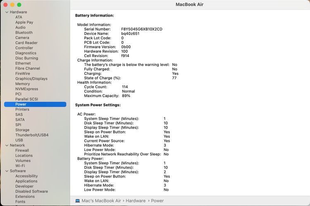Image resolution: width=310 pixels, height=206 pixels.
Task: Collapse the Software section chevron
Action: [x=7, y=171]
